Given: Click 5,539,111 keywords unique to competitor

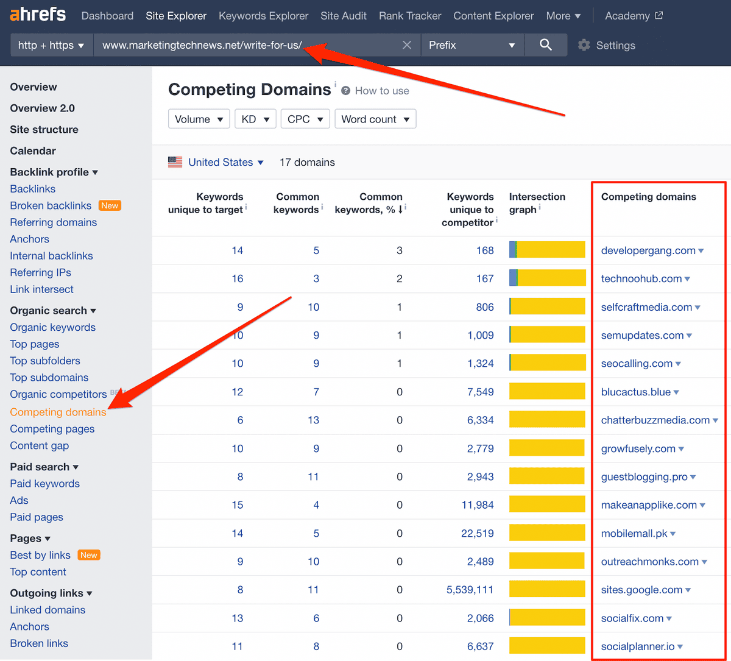Looking at the screenshot, I should (470, 590).
